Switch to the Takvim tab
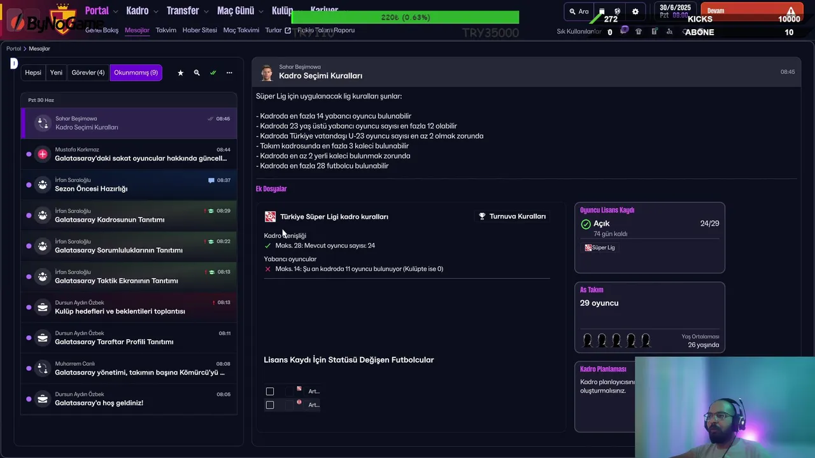 [x=166, y=30]
